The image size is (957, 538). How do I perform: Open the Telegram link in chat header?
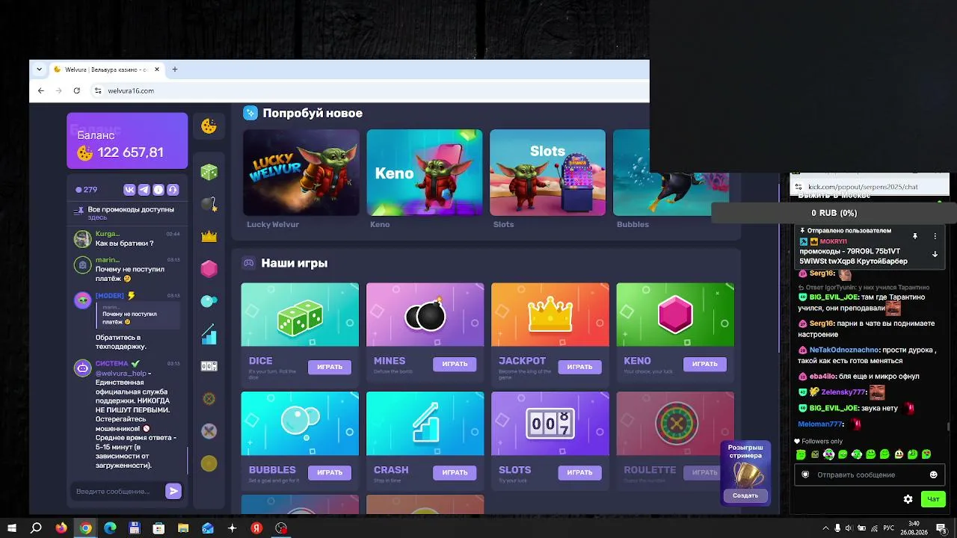coord(144,190)
